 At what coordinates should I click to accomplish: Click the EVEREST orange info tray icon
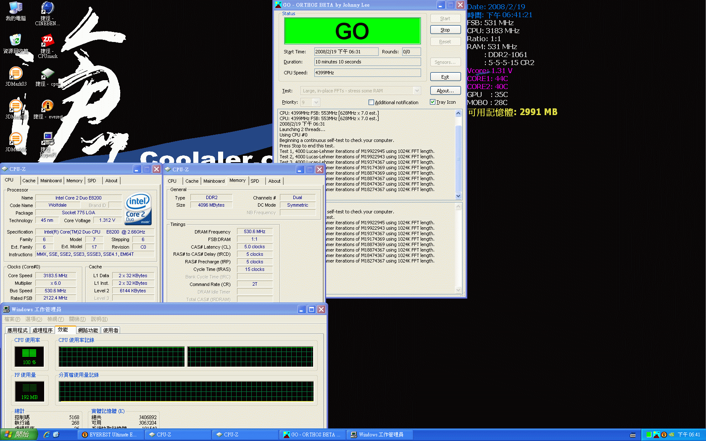[x=664, y=435]
